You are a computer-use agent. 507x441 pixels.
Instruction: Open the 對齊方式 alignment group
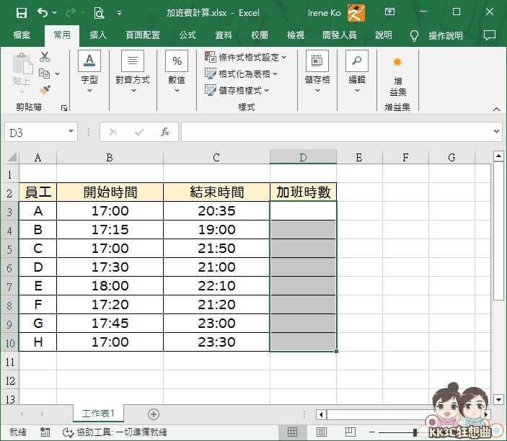[x=133, y=72]
